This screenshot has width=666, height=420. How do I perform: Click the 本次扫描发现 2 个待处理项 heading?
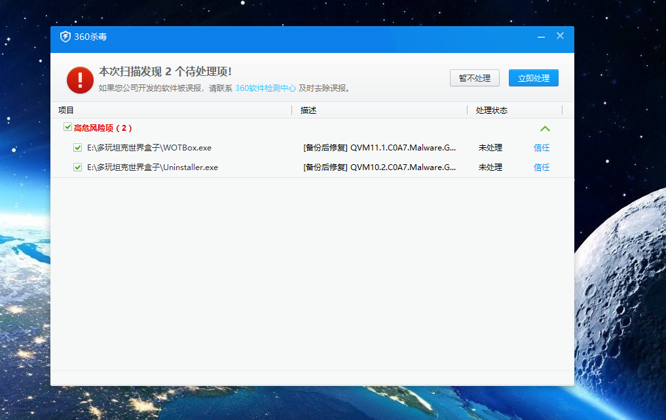click(165, 71)
